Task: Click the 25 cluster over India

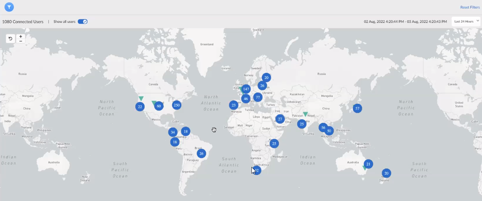Action: coord(302,124)
